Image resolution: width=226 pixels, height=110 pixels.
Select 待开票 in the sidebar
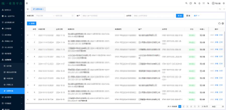10,66
